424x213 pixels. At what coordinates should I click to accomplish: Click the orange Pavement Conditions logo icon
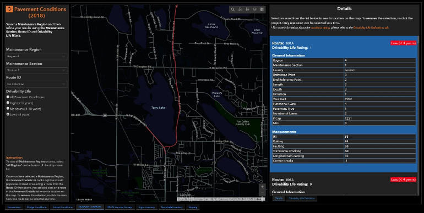click(9, 9)
